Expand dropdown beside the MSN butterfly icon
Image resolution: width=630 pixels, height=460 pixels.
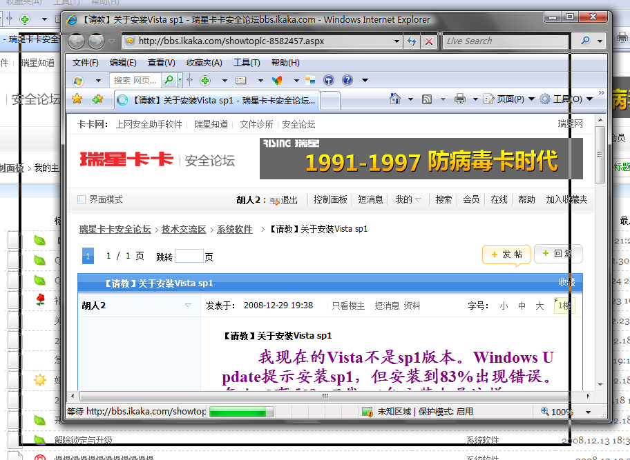(296, 81)
